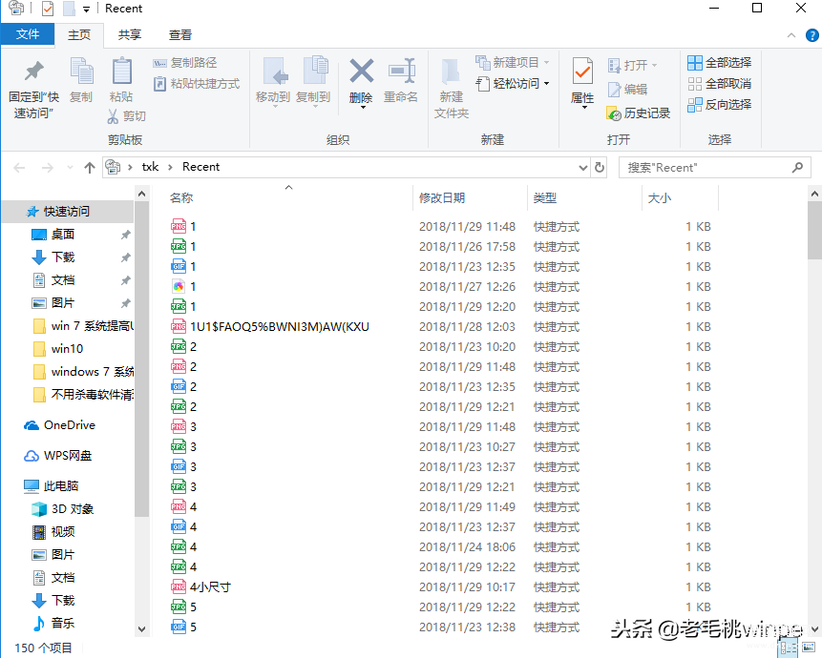Open the 属性 (Properties) dropdown arrow

(x=583, y=107)
